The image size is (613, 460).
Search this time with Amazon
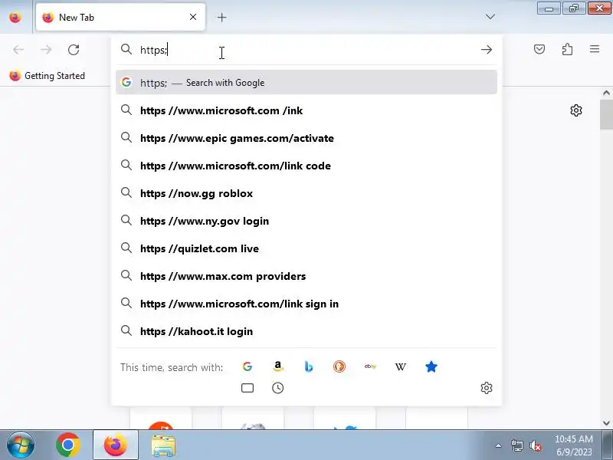click(x=277, y=367)
